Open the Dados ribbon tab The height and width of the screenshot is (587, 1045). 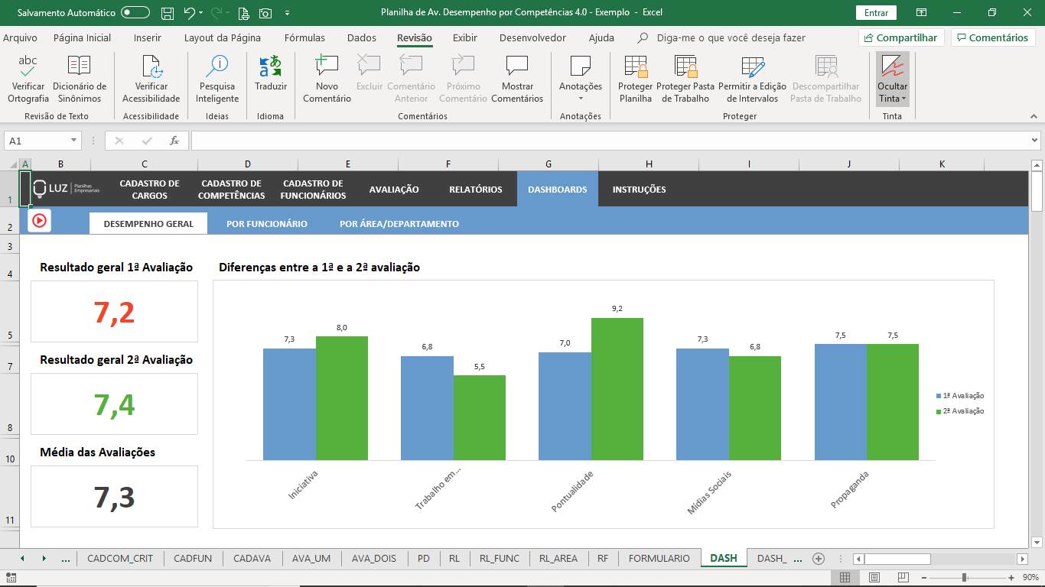[x=362, y=37]
